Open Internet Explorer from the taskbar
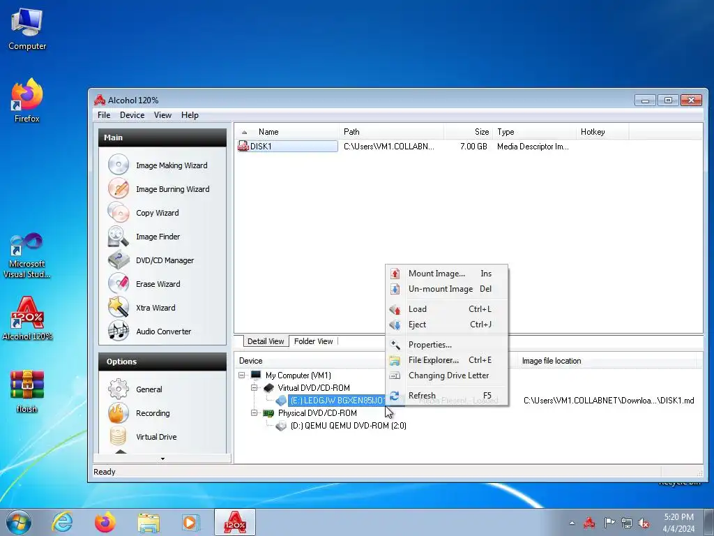Image resolution: width=714 pixels, height=536 pixels. click(62, 522)
